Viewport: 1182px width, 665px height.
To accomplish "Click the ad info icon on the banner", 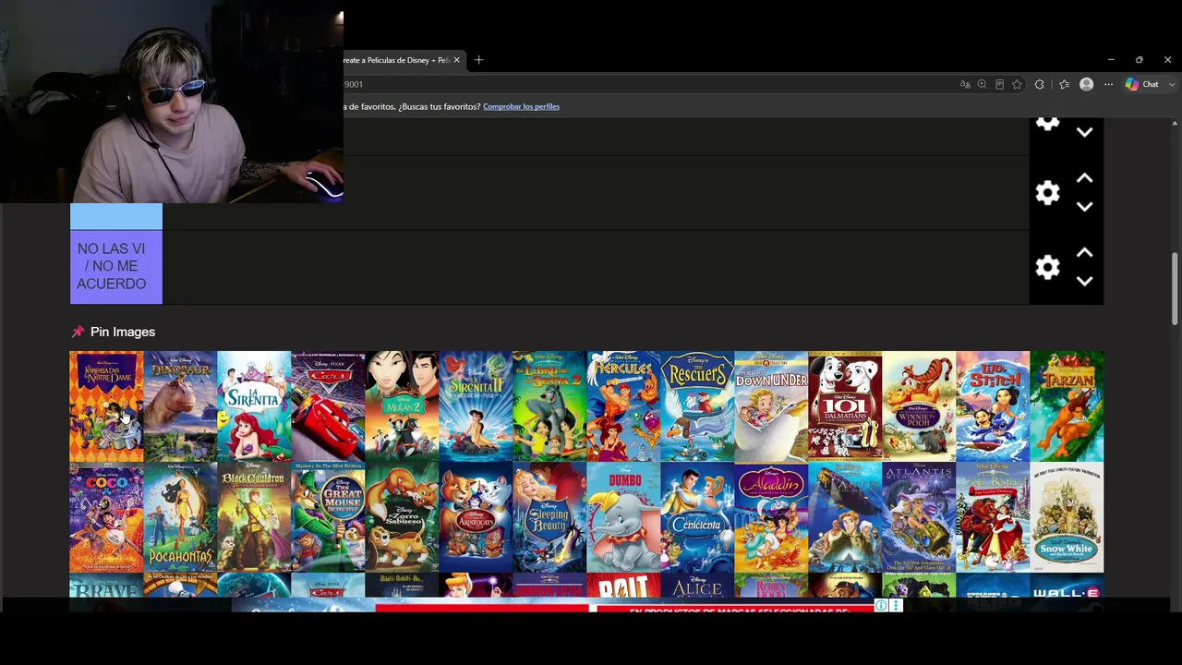I will (x=881, y=606).
